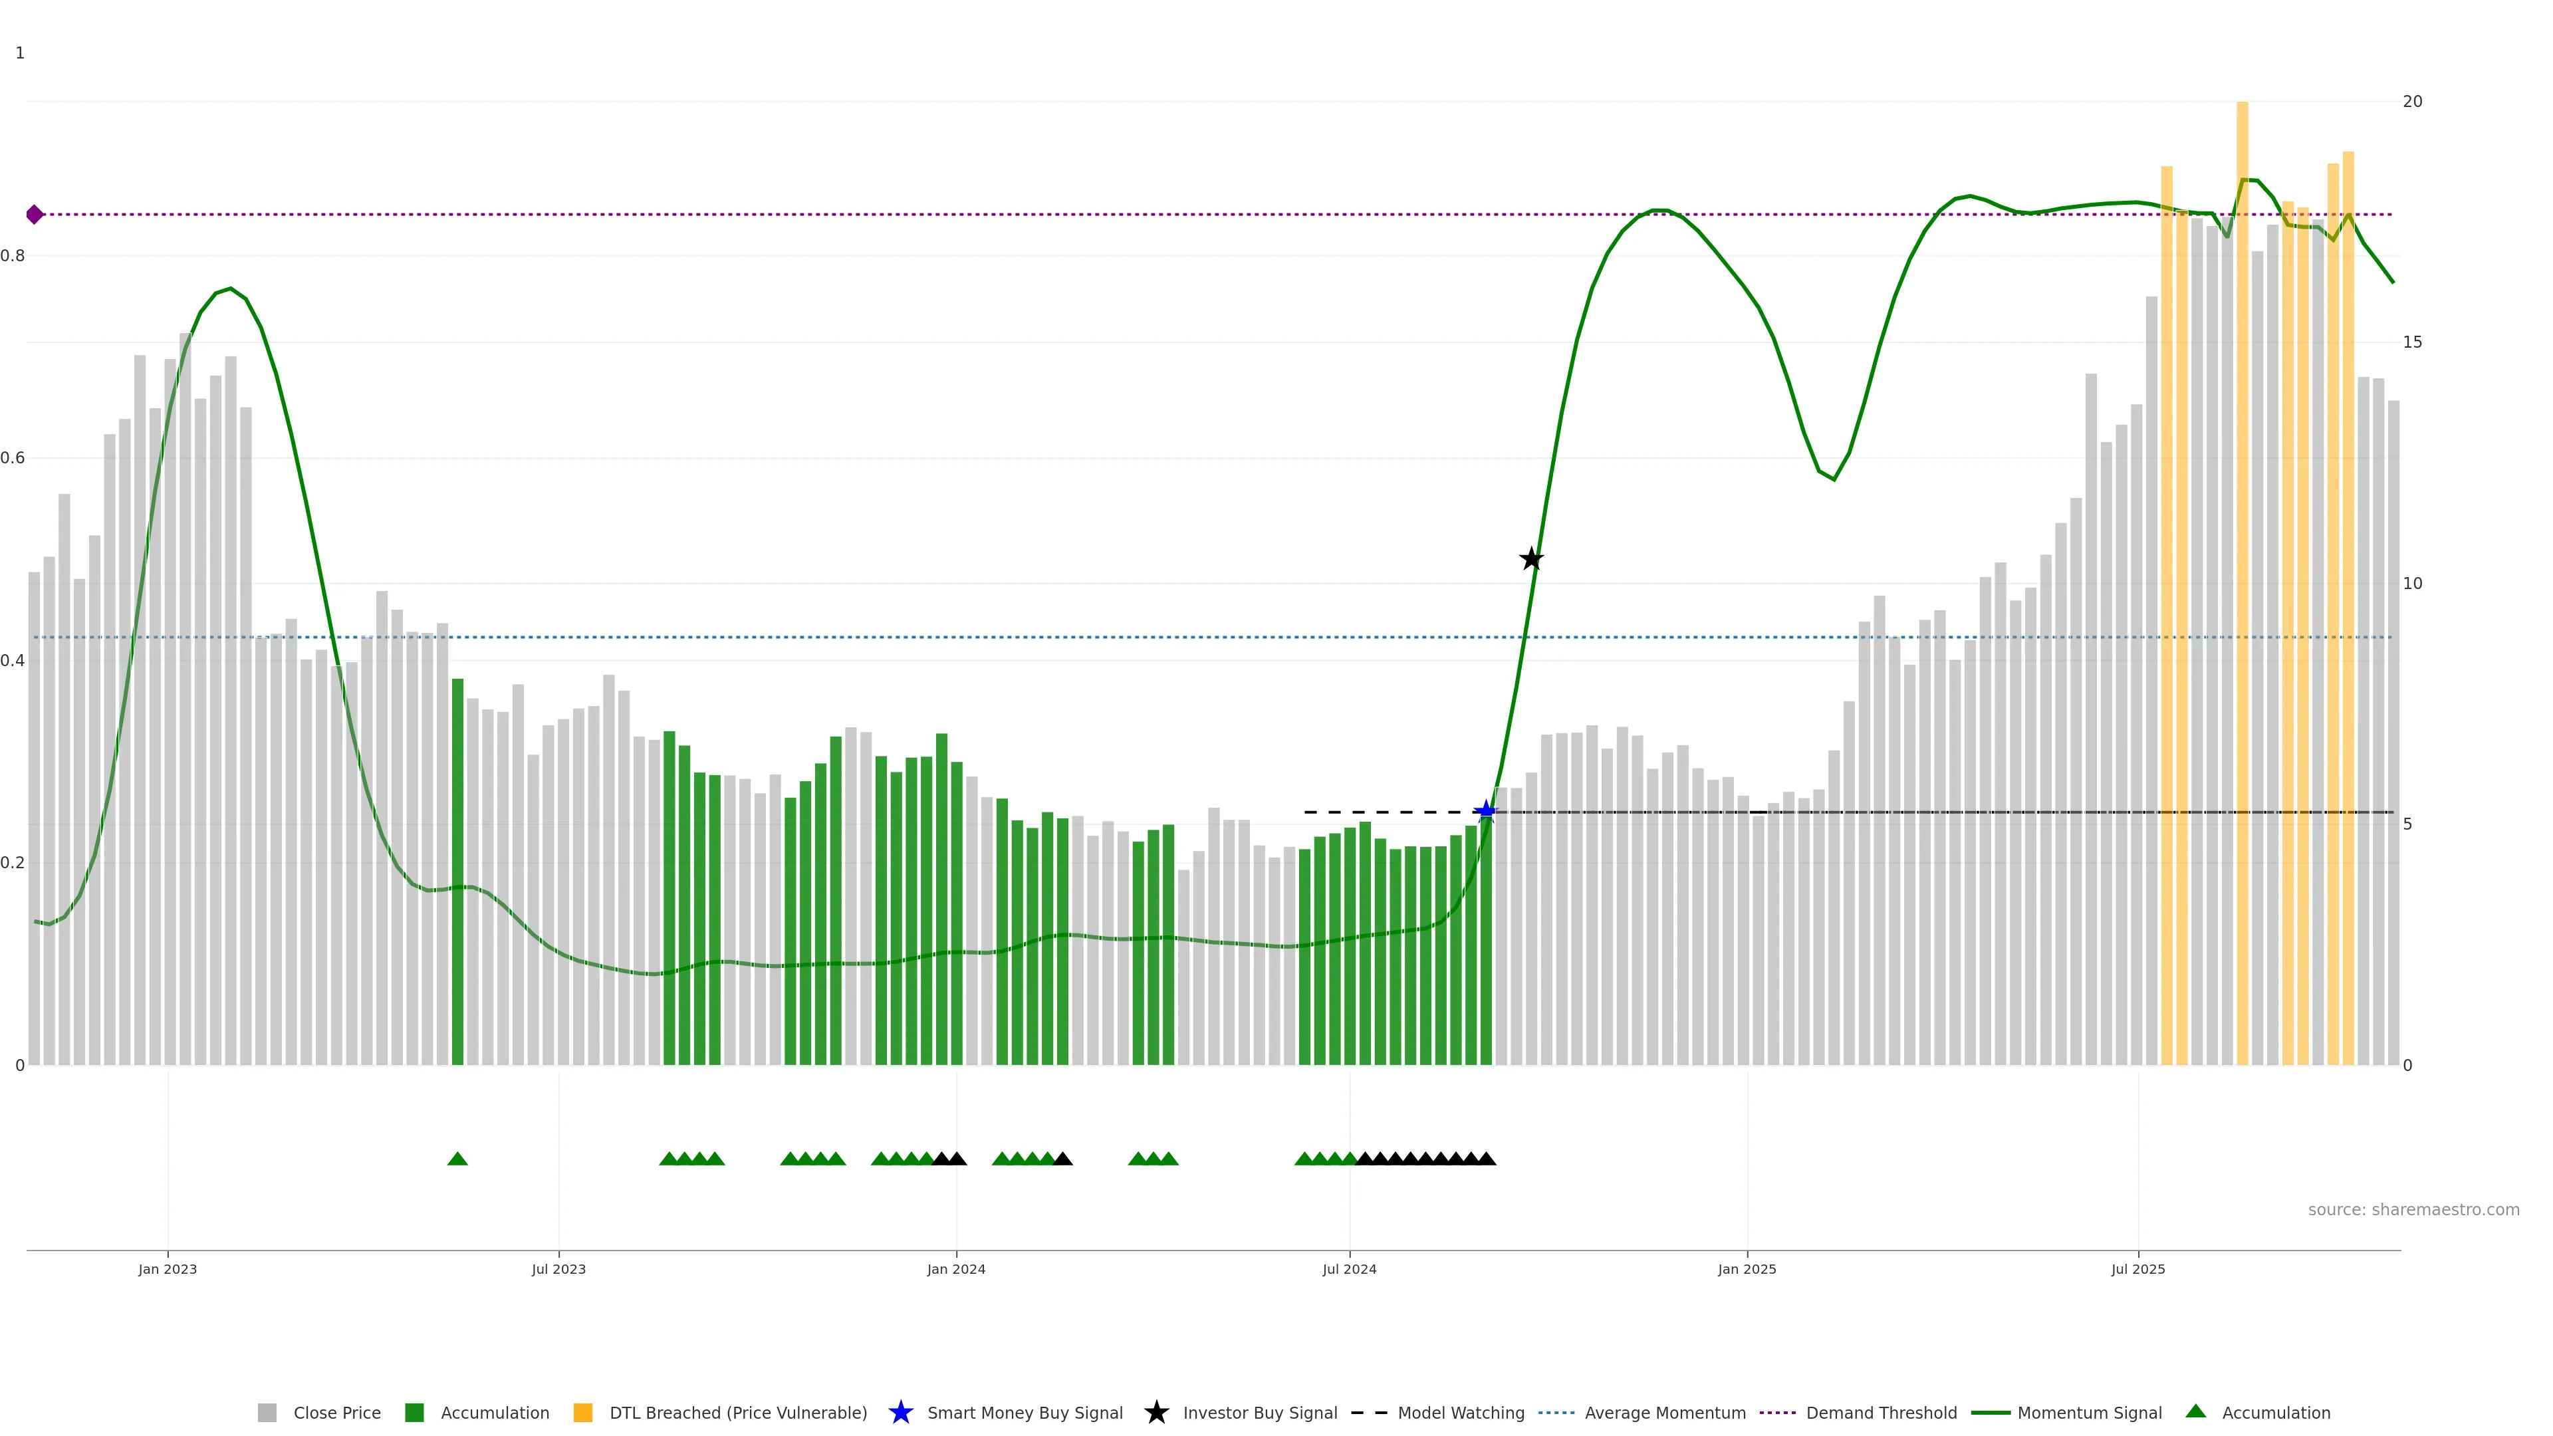Click the source: sharemaestro.com text
The height and width of the screenshot is (1436, 2553).
click(2413, 1209)
